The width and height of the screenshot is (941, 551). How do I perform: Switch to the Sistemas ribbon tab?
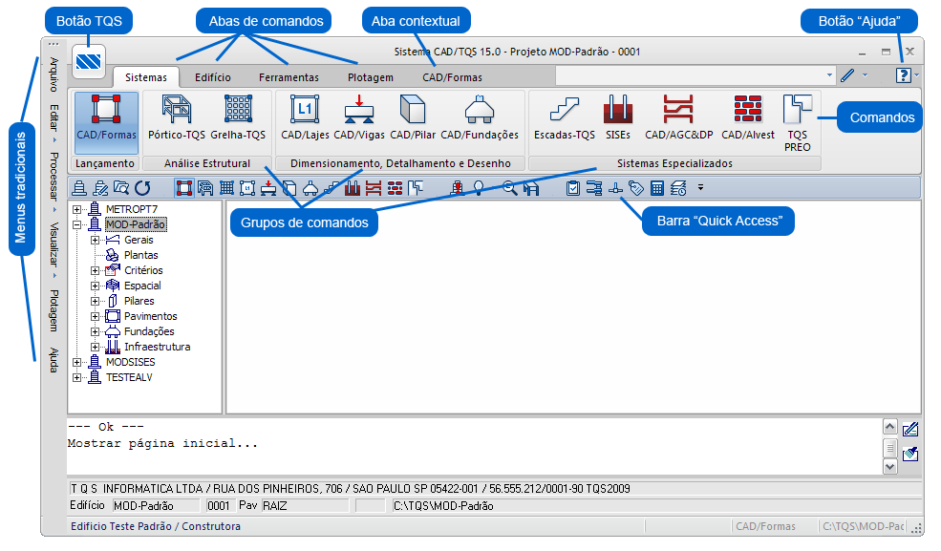click(x=146, y=77)
